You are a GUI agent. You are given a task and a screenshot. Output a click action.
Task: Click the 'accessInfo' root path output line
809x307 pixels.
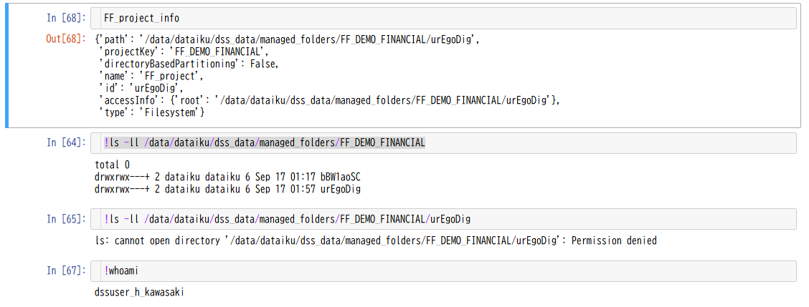pyautogui.click(x=329, y=100)
